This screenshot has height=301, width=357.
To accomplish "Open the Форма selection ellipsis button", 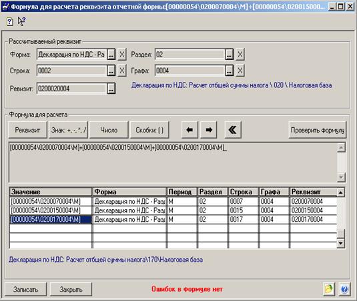I will tap(111, 55).
